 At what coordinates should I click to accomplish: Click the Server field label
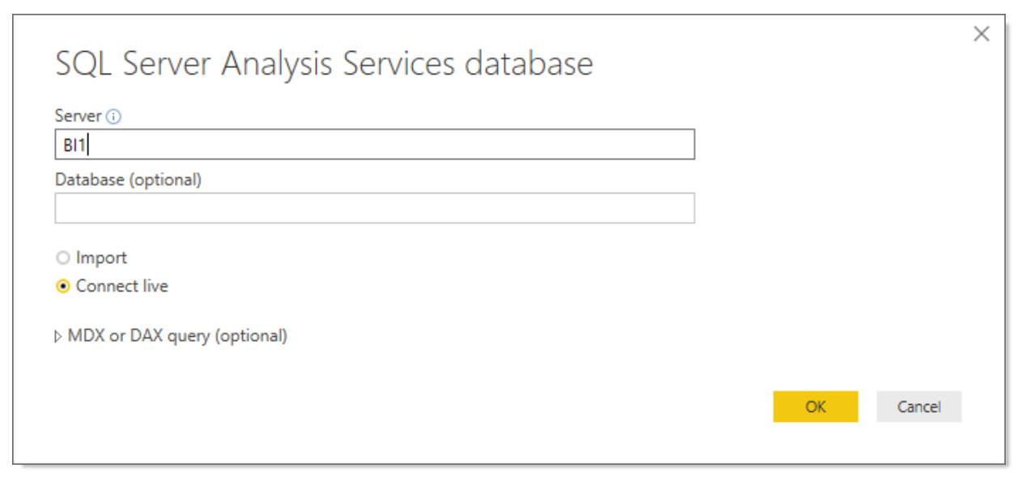[x=79, y=116]
